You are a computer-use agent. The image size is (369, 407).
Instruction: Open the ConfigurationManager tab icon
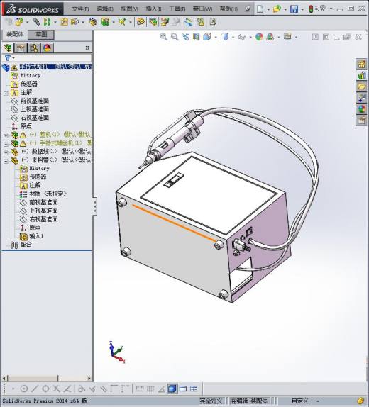[x=34, y=48]
